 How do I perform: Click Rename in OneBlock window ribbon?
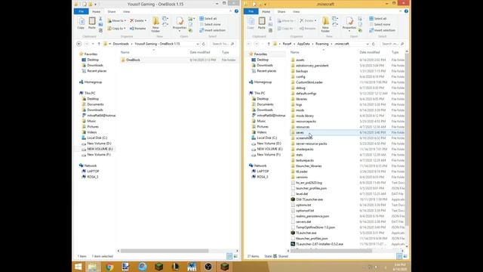[138, 29]
